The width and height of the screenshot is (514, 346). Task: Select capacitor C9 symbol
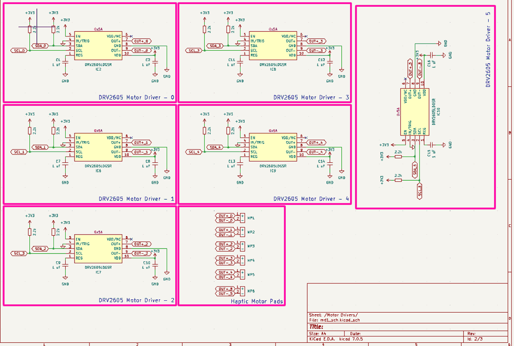pos(65,265)
